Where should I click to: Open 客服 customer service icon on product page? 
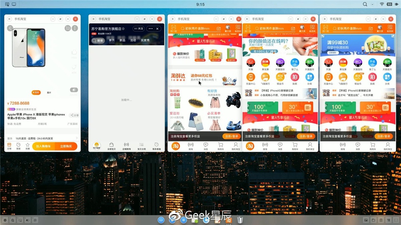click(x=18, y=146)
